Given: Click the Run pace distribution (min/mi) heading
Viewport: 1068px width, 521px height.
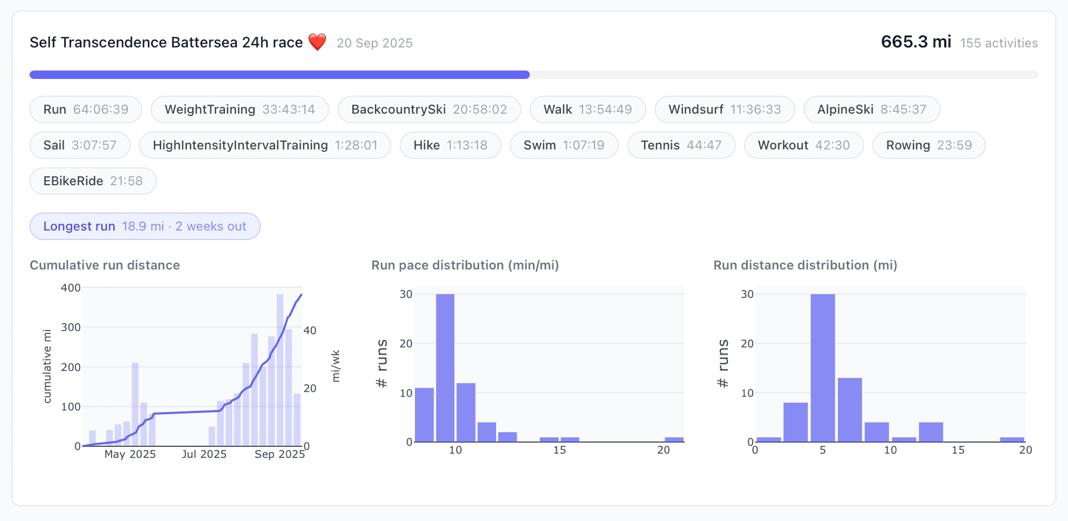Looking at the screenshot, I should pyautogui.click(x=465, y=265).
